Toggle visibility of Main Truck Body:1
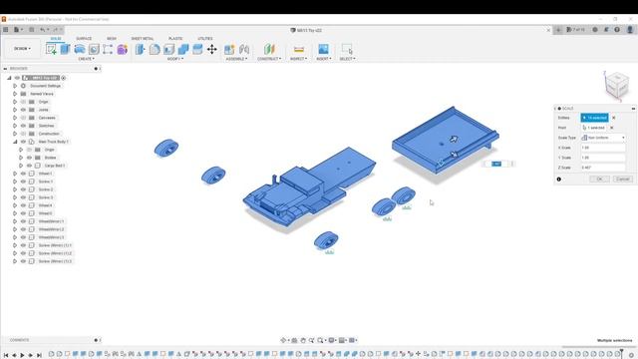The height and width of the screenshot is (359, 638). pos(23,142)
